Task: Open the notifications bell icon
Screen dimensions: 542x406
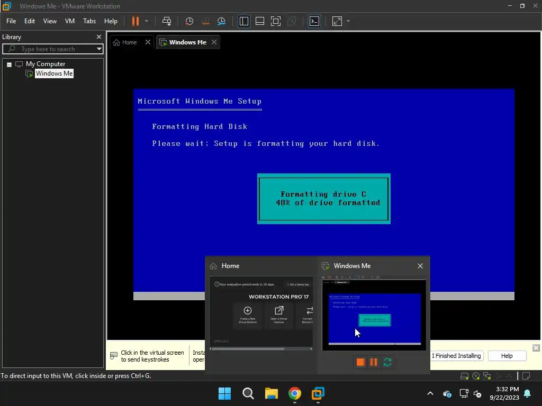Action: (528, 393)
